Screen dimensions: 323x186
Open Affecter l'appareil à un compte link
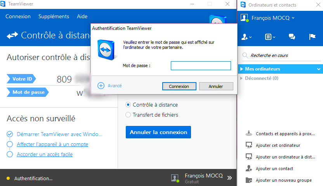52,144
